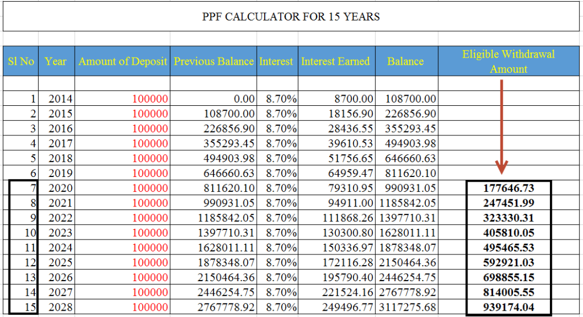583x317 pixels.
Task: Select serial number 15 cell
Action: [30, 308]
